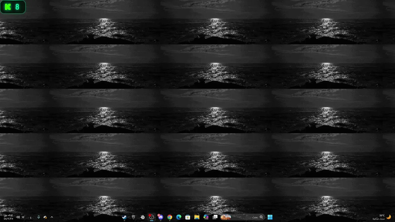
Task: Open File Explorer from the taskbar
Action: [x=197, y=217]
